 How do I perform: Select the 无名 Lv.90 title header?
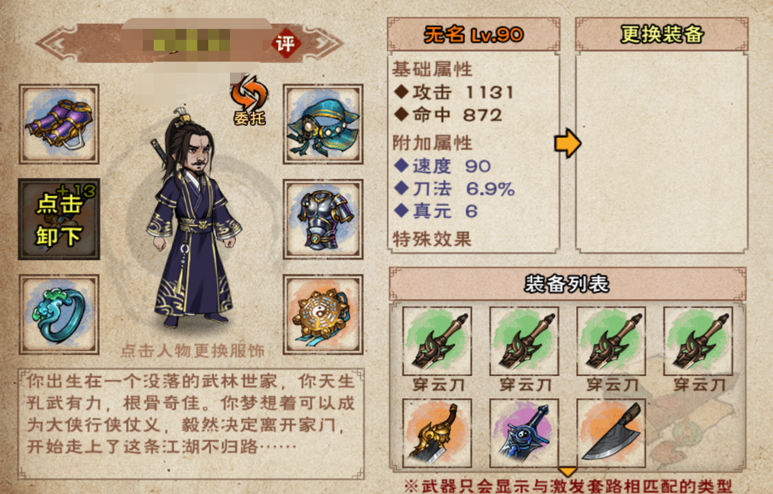[x=473, y=35]
